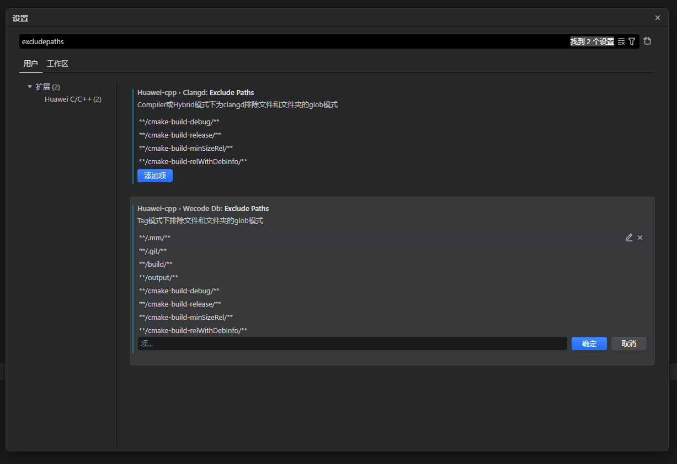Viewport: 677px width, 464px height.
Task: Collapse the 扩展 tree section
Action: click(30, 87)
